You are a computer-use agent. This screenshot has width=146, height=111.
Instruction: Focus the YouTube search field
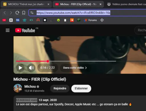coord(141,30)
